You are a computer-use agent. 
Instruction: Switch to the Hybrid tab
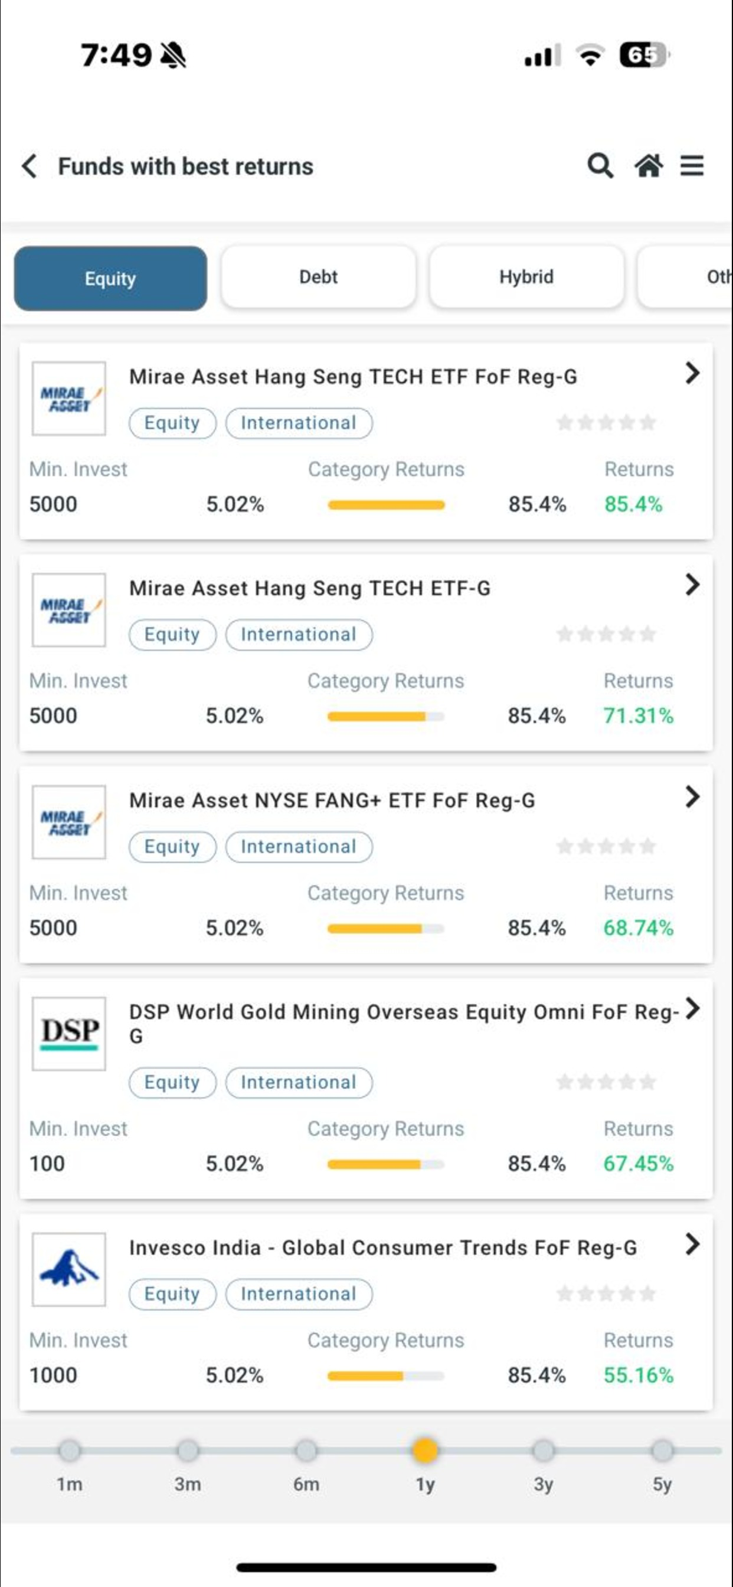point(526,277)
